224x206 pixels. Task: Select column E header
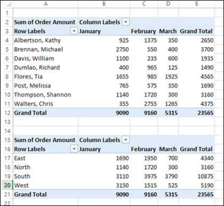pyautogui.click(x=197, y=4)
